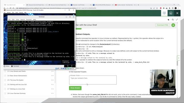Click the VirtualBox Right Ctrl host key indicator
Viewport: 184px width, 103px height.
click(72, 68)
